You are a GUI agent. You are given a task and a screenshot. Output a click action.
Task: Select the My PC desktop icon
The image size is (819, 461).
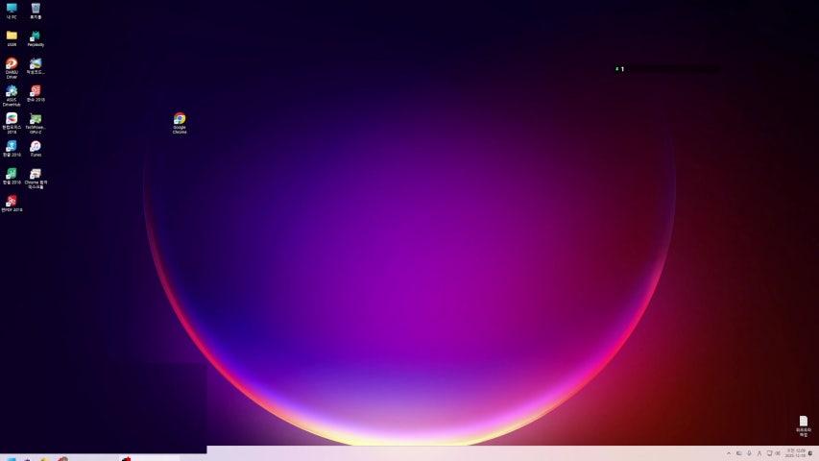point(12,11)
